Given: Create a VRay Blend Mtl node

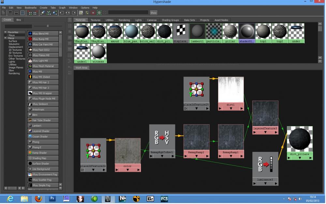Looking at the screenshot, I should [x=43, y=34].
